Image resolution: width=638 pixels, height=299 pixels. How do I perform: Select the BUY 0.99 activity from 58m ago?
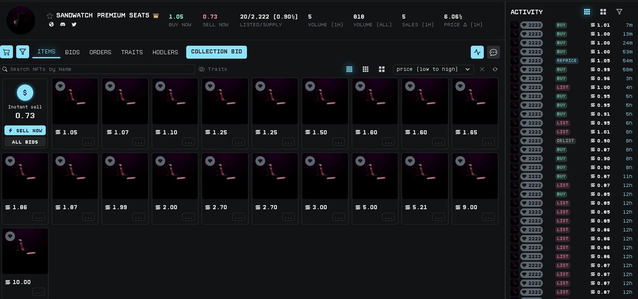click(x=572, y=70)
